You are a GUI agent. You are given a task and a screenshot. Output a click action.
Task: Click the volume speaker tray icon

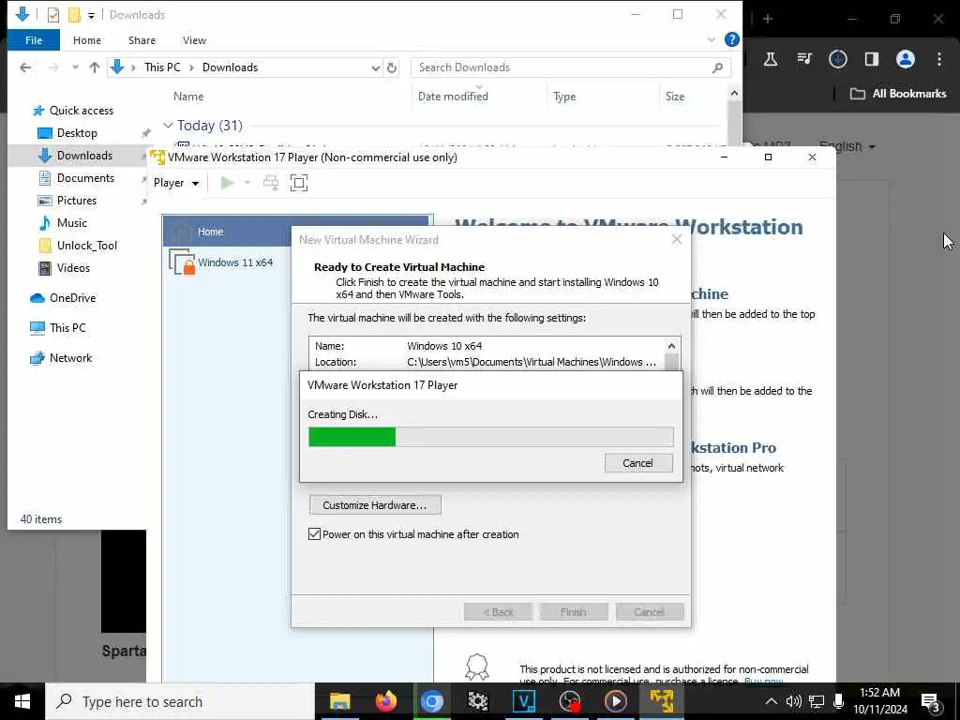click(794, 701)
